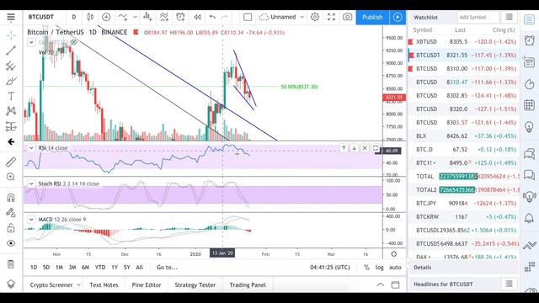Open the Strategy Tester tab
Image resolution: width=539 pixels, height=303 pixels.
(195, 284)
